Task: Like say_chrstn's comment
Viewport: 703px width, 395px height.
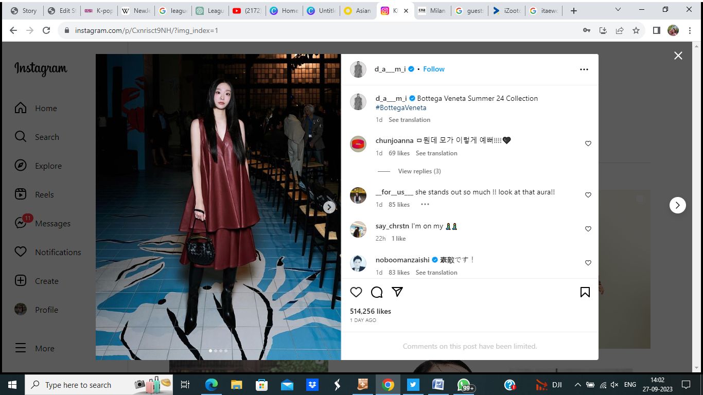Action: click(588, 229)
